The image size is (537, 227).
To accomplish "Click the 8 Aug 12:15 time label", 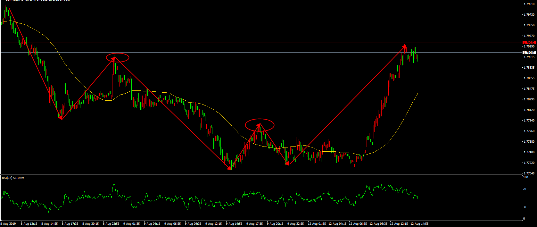I will tap(29, 224).
